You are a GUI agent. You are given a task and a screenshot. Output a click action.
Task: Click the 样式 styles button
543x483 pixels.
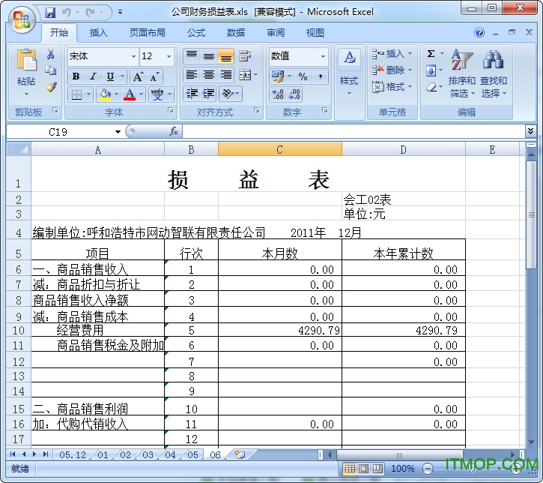point(349,73)
